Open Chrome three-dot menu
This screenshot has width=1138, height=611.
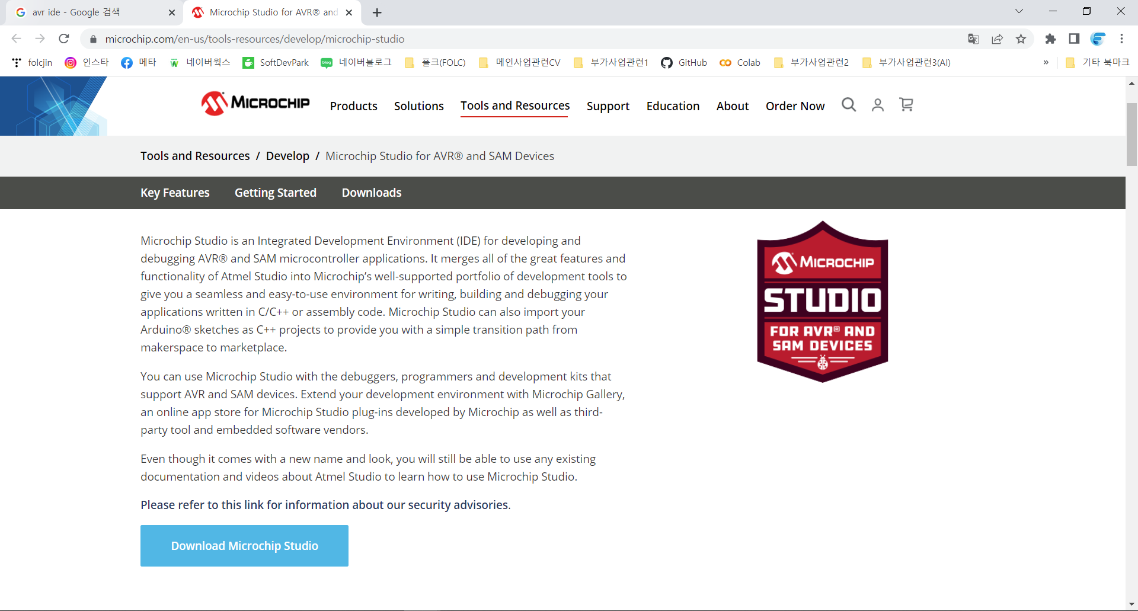tap(1121, 39)
